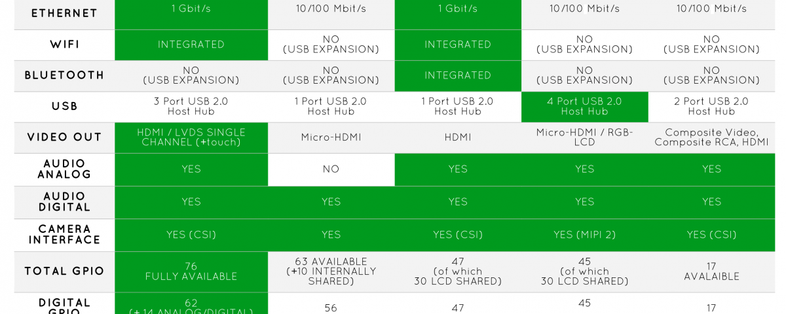Click the 2 Port USB 2.0 Host Hub cell

coord(711,107)
